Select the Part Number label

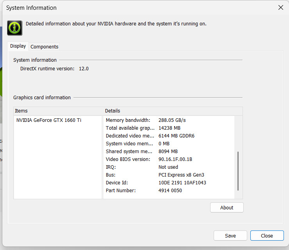click(121, 191)
